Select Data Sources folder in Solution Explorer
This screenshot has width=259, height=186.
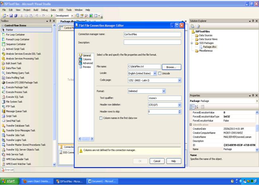click(x=206, y=35)
